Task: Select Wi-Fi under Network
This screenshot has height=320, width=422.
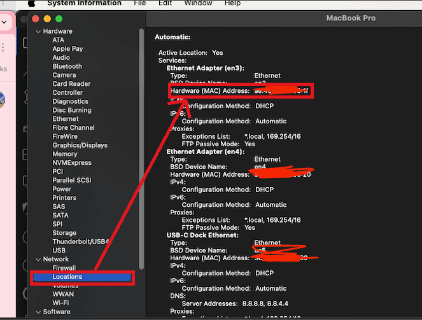Action: (x=60, y=303)
